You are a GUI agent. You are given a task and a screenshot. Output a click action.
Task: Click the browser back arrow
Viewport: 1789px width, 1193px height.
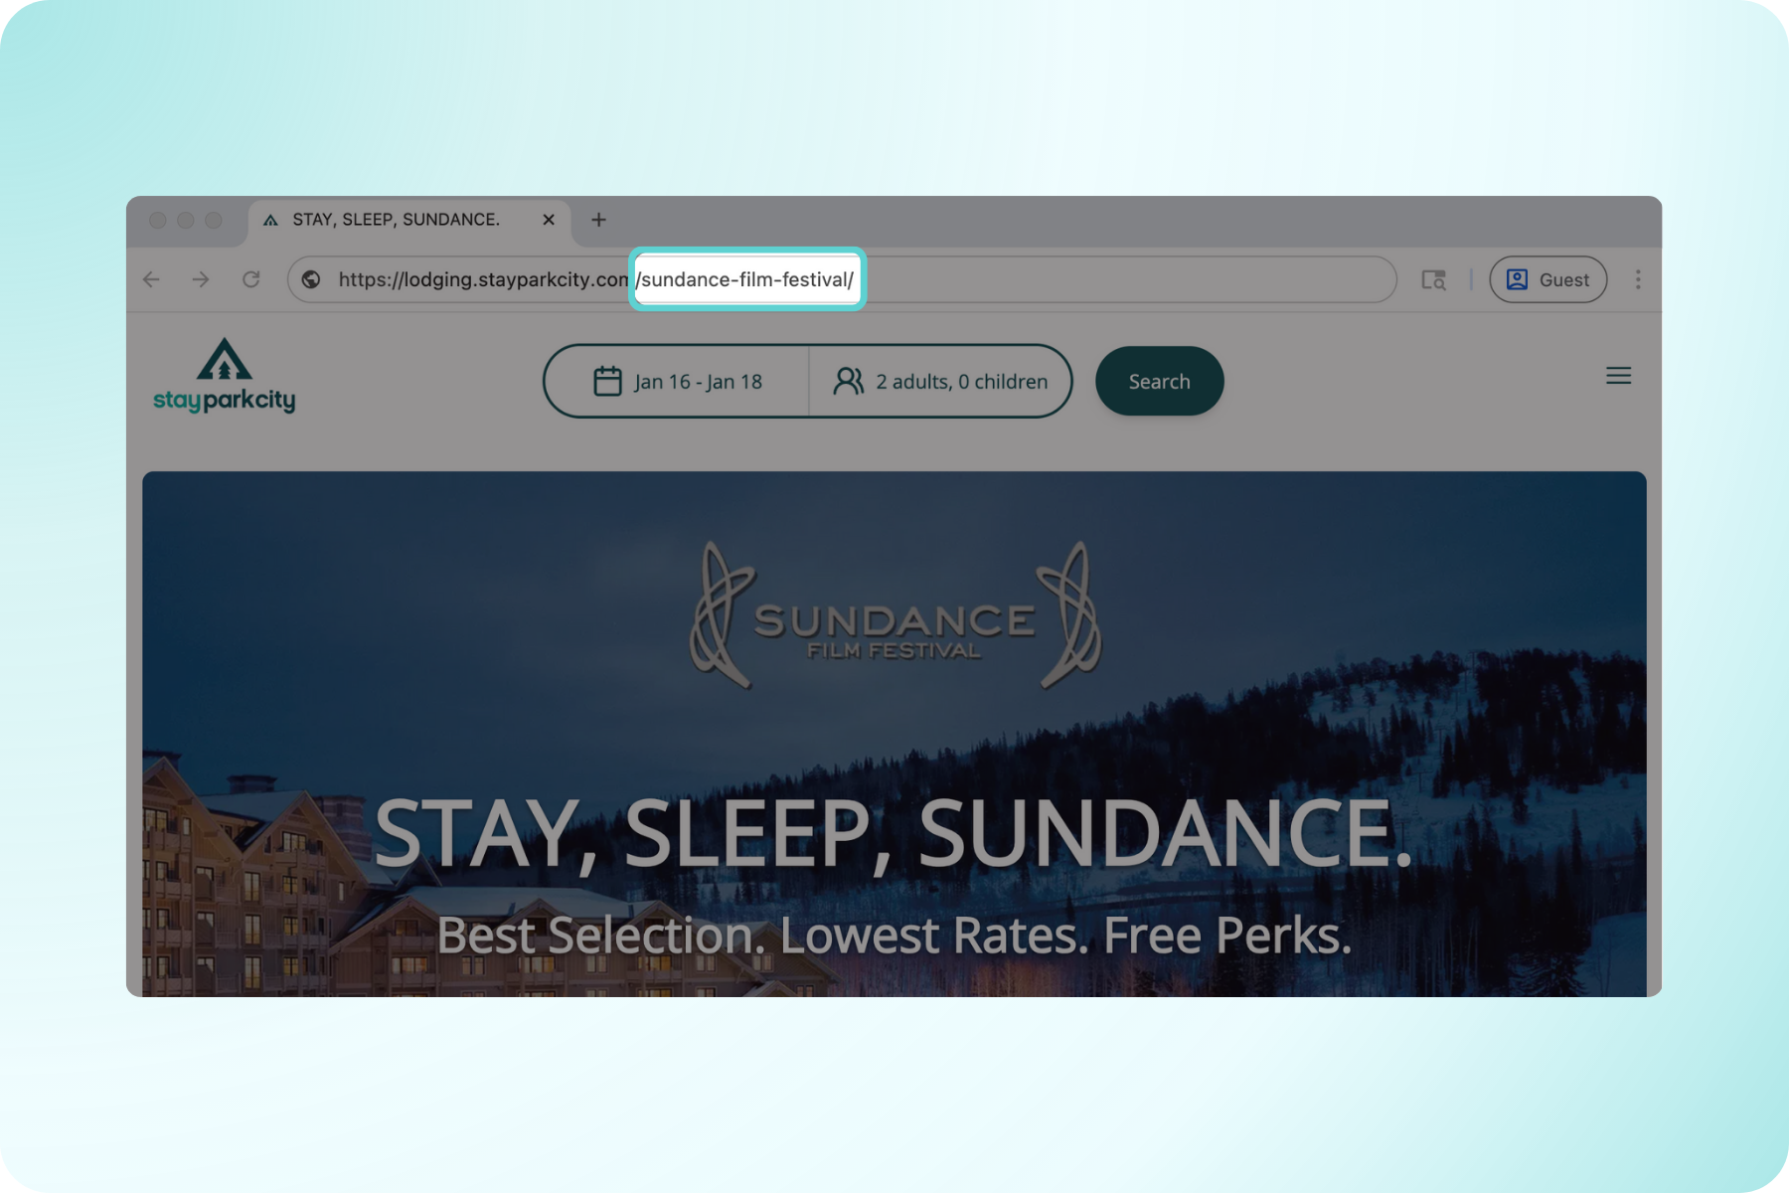(151, 279)
